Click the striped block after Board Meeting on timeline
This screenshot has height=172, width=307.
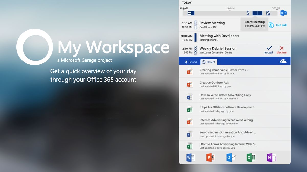pos(268,13)
